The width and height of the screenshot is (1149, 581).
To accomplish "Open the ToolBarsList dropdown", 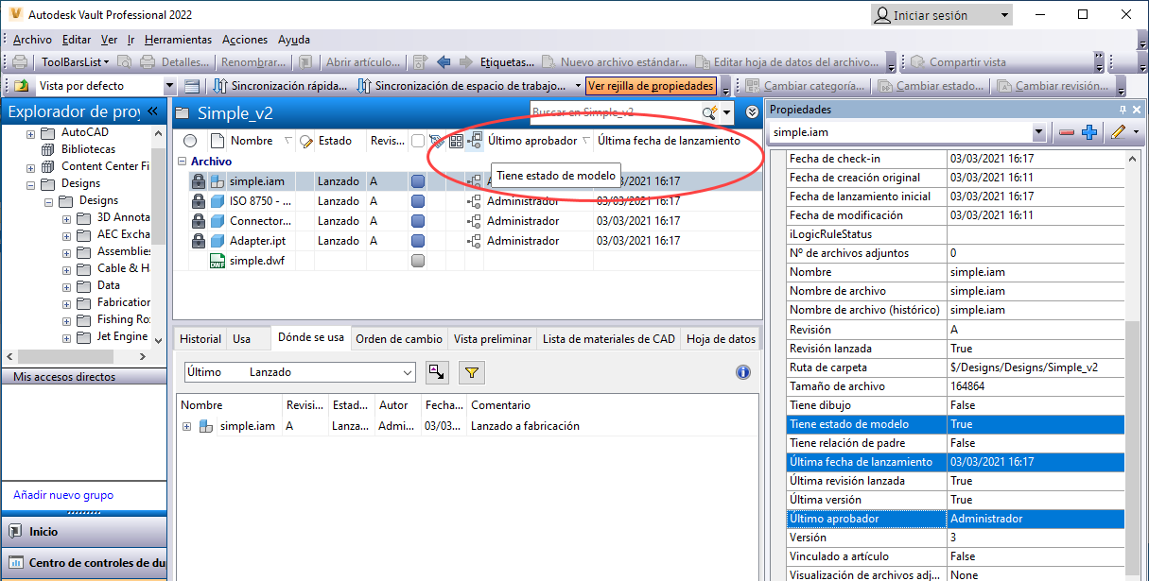I will [x=75, y=62].
